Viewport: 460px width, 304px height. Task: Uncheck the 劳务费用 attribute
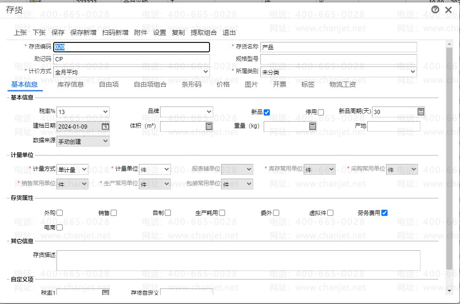point(384,213)
